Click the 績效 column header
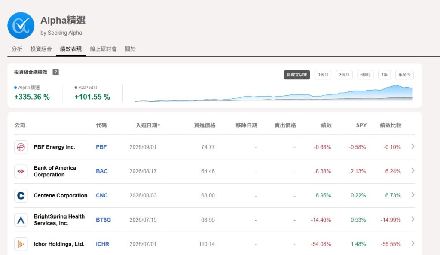 pyautogui.click(x=327, y=125)
